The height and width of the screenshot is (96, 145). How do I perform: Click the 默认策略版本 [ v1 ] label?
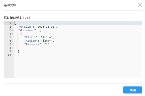[x=17, y=18]
